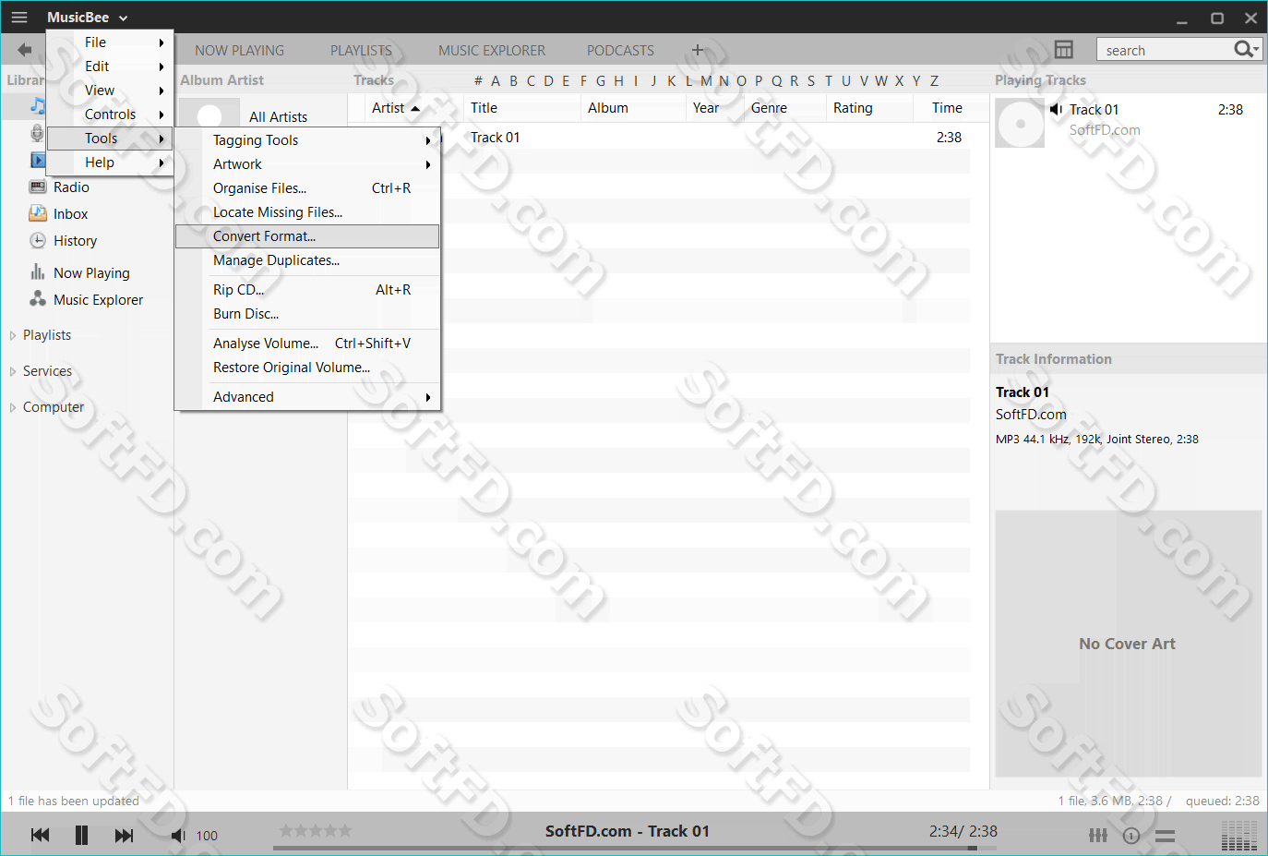Click the All Artists thumbnail

click(x=209, y=114)
